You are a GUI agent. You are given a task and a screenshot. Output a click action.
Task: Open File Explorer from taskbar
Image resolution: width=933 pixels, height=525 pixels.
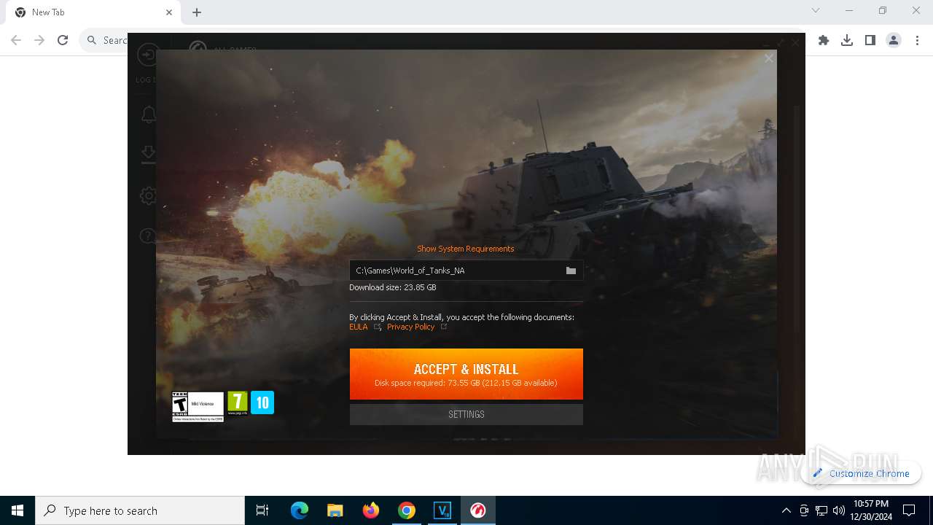335,510
